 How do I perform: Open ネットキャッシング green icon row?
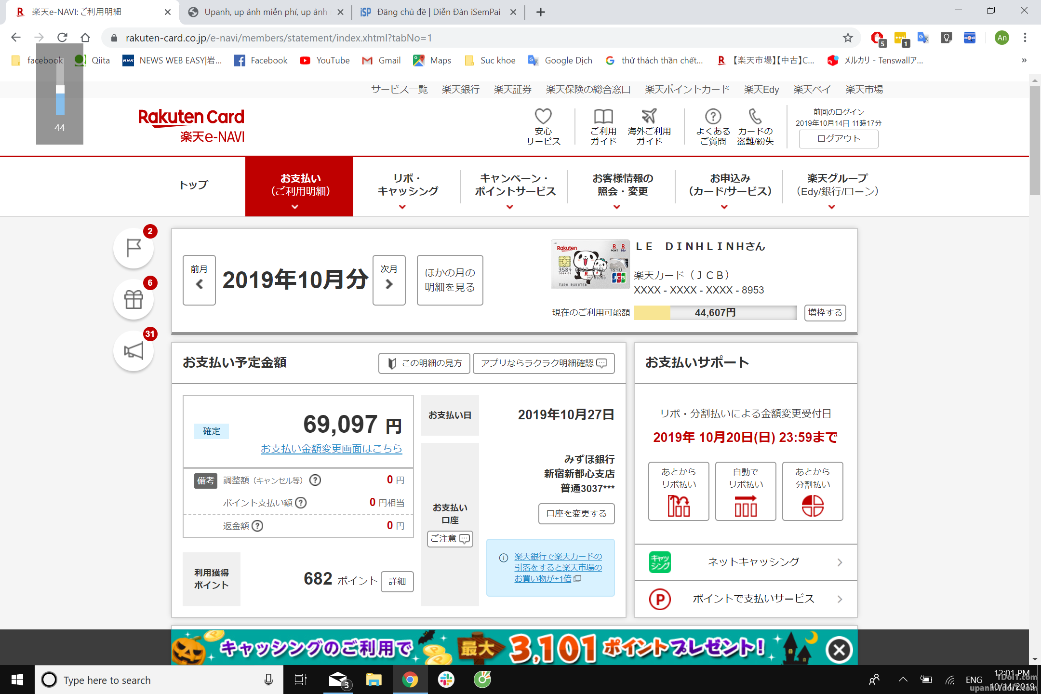point(746,562)
